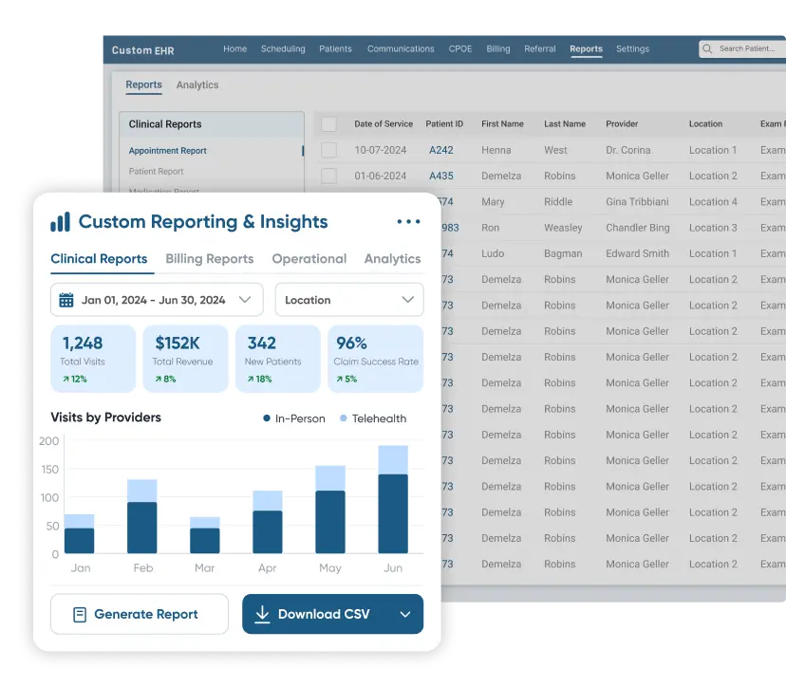Click the Last Name column header
Image resolution: width=786 pixels, height=687 pixels.
pyautogui.click(x=565, y=123)
